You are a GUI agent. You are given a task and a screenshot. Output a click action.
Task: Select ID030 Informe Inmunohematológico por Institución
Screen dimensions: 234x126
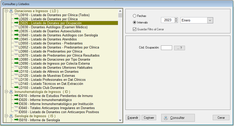56,104
